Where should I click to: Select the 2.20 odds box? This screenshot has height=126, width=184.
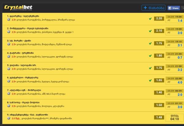point(159,18)
